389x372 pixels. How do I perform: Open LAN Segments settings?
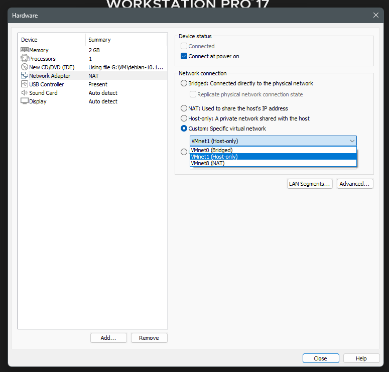click(x=310, y=184)
